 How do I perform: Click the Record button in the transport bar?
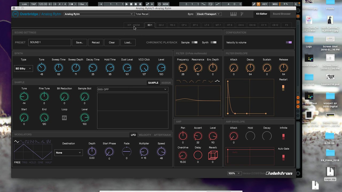pyautogui.click(x=136, y=4)
